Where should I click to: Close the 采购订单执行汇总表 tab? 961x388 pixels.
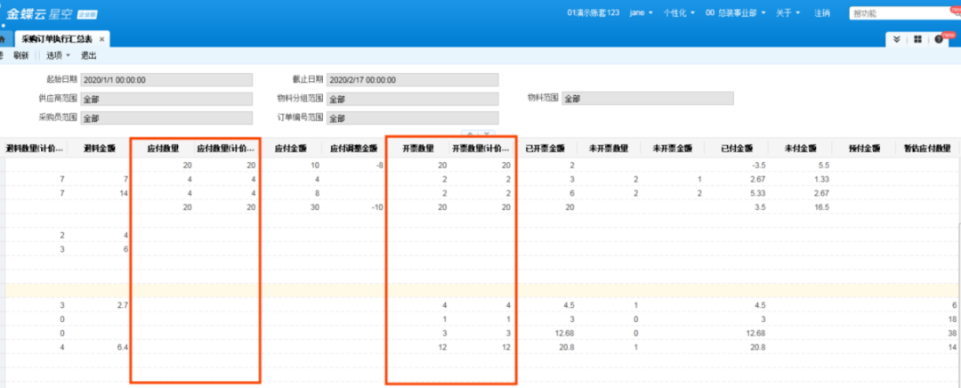click(101, 39)
